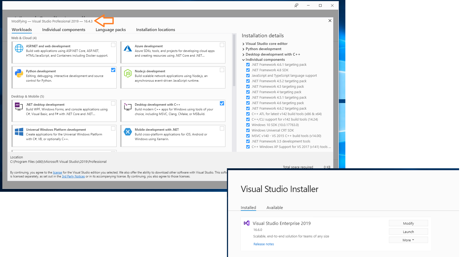Select the Workloads tab
The width and height of the screenshot is (475, 257).
22,30
